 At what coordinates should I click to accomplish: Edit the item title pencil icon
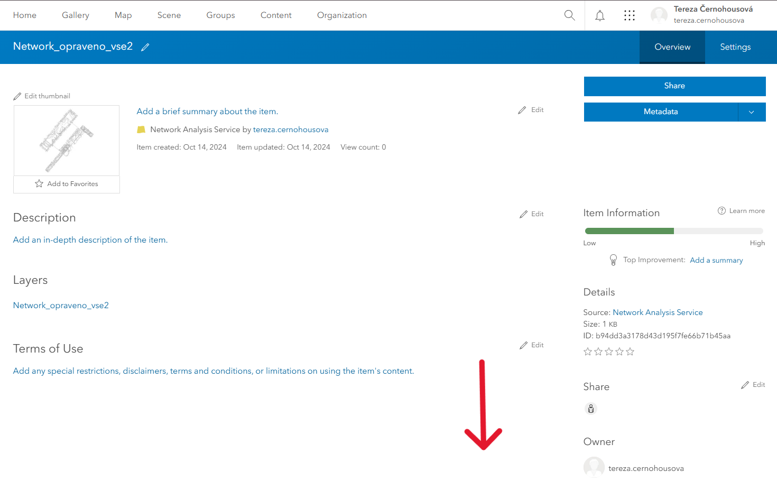point(145,47)
